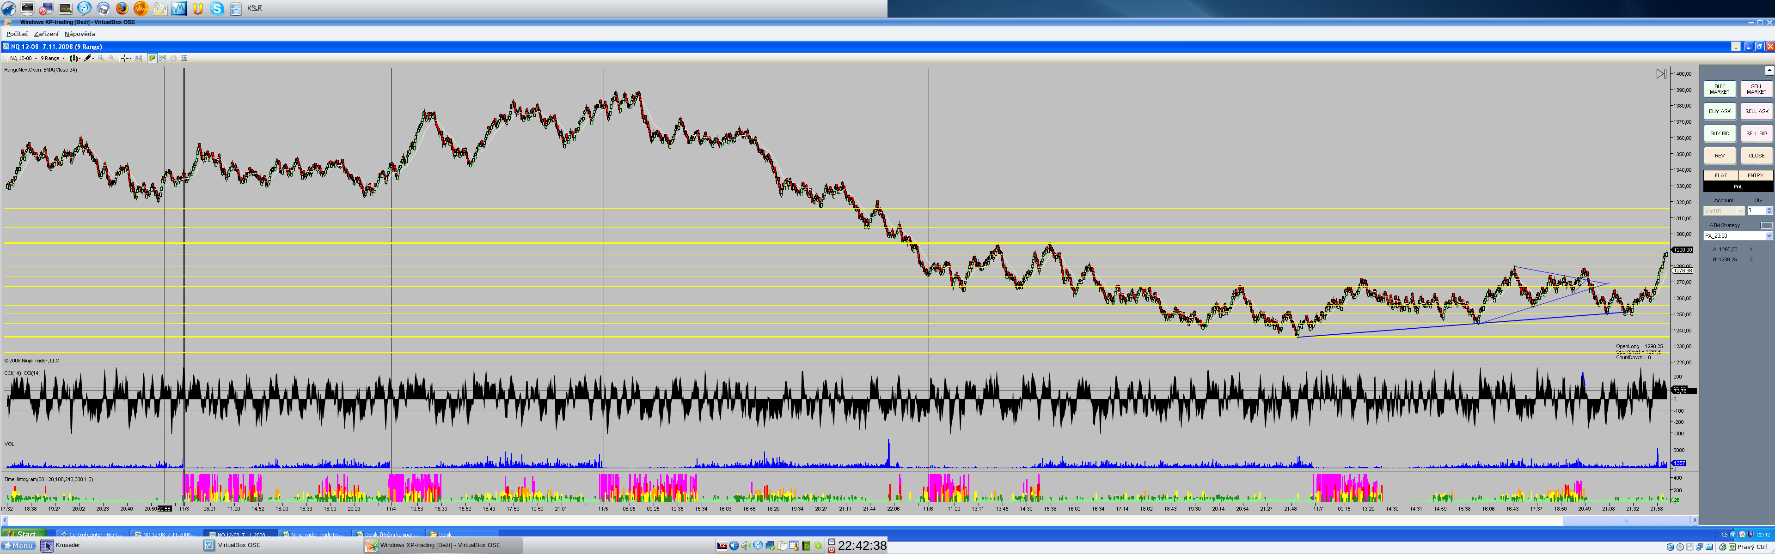Select the drawing pen tool icon
Screen dimensions: 1775x554
click(87, 58)
